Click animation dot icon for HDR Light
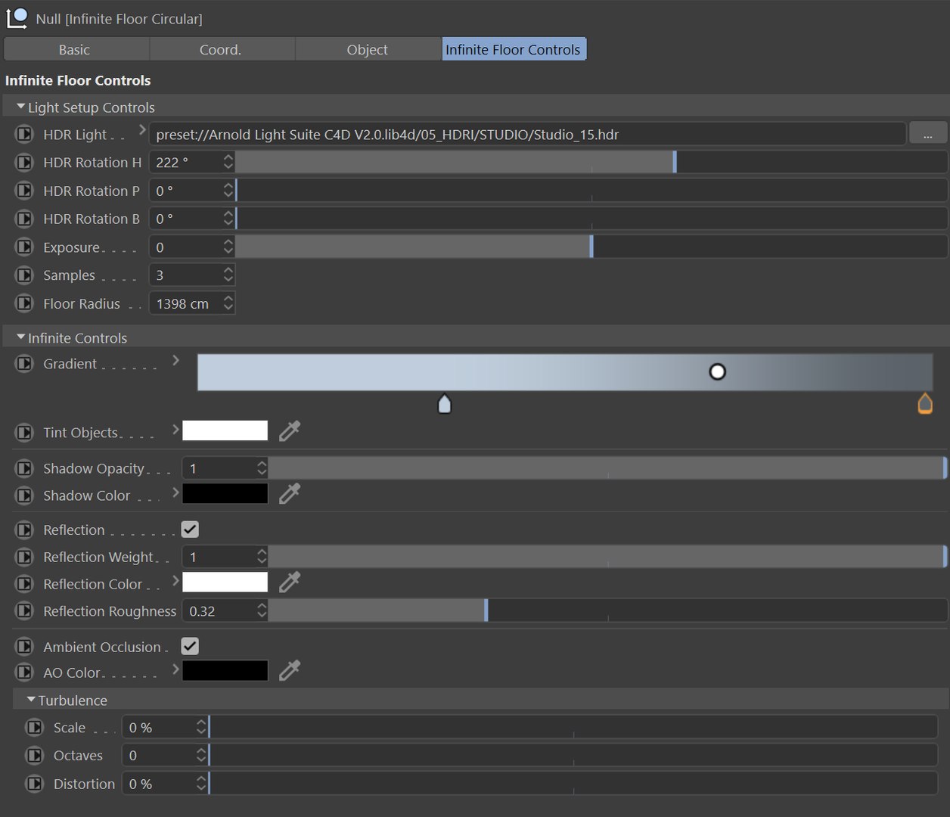This screenshot has height=817, width=950. click(x=24, y=135)
